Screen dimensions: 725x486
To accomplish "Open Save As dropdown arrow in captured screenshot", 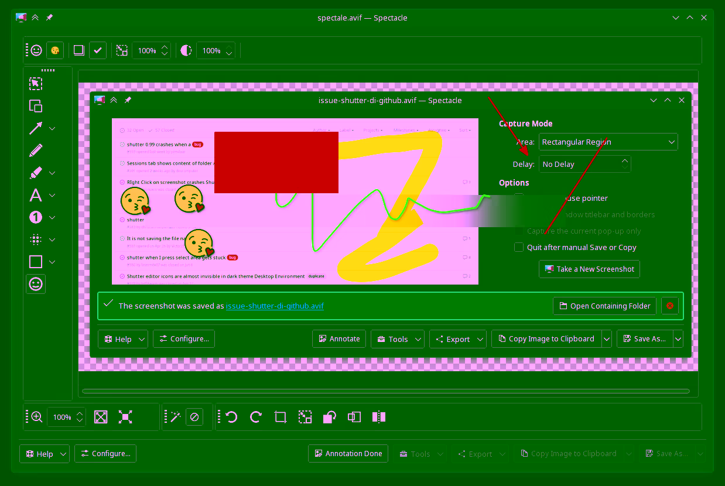I will point(678,339).
